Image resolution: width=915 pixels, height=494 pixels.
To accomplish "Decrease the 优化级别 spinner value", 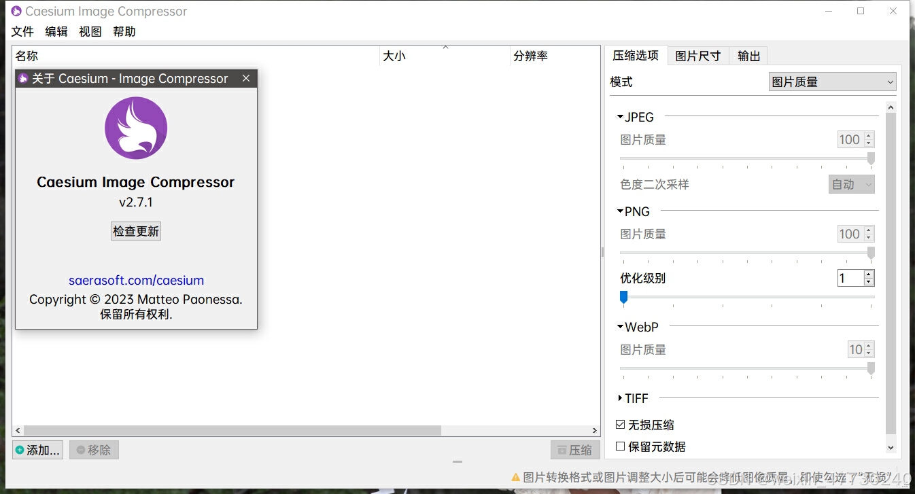I will click(869, 282).
